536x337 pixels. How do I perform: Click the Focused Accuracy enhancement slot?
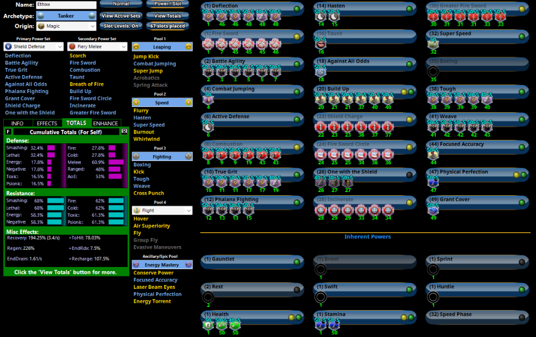(433, 154)
